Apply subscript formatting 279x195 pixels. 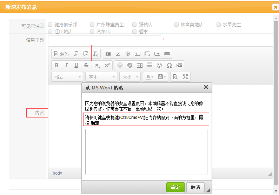98,65
